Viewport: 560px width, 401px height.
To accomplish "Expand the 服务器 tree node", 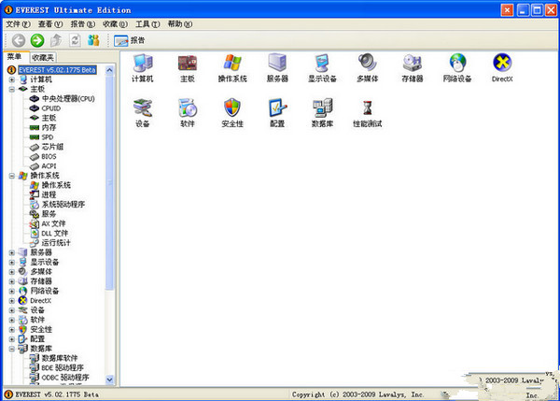I will 12,252.
